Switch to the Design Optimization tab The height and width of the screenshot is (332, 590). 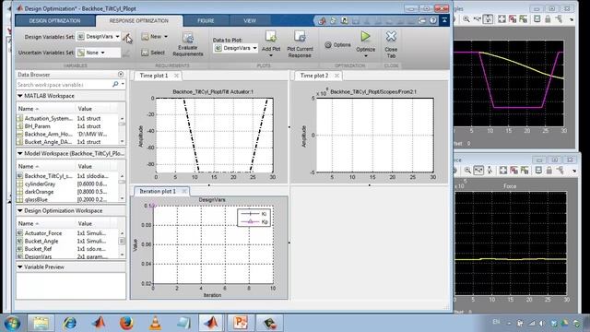55,20
